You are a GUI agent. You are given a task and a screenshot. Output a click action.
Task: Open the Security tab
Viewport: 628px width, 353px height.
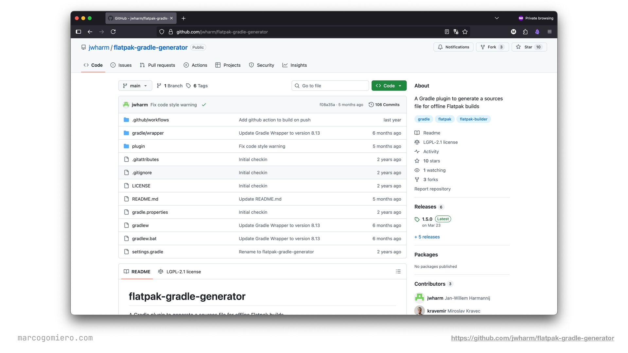coord(261,65)
